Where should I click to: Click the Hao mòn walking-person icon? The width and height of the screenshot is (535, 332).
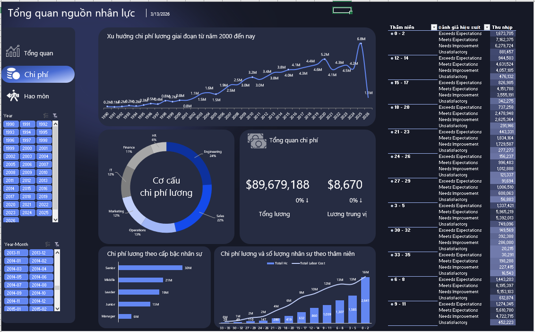(x=13, y=96)
